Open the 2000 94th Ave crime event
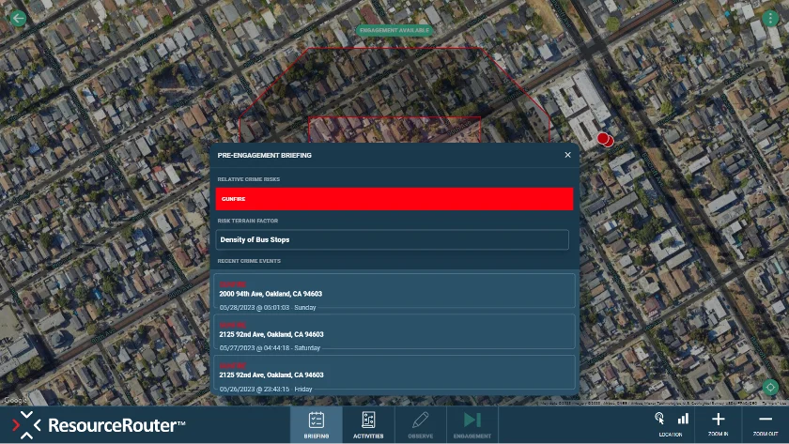Screen dimensions: 789x444 [x=394, y=294]
